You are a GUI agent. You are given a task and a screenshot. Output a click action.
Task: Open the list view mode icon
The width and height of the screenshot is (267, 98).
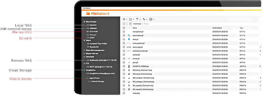click(x=124, y=19)
